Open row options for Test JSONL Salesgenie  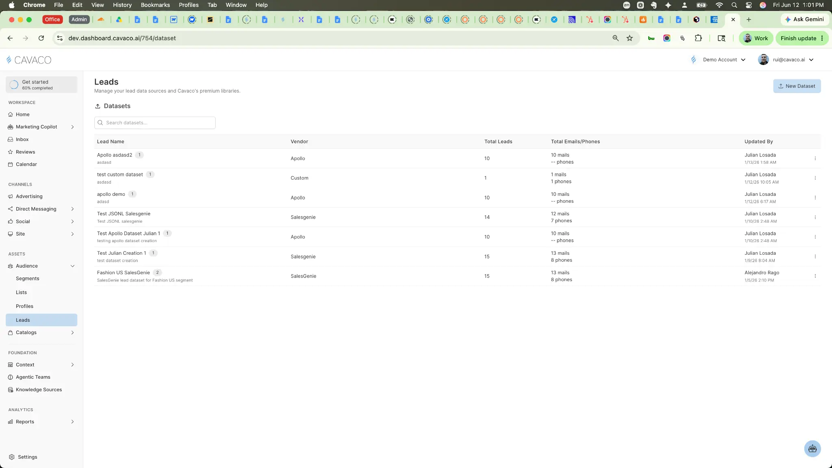(x=815, y=217)
